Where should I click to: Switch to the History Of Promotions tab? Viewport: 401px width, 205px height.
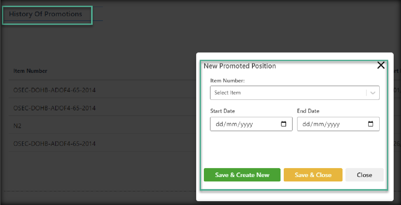(x=45, y=14)
